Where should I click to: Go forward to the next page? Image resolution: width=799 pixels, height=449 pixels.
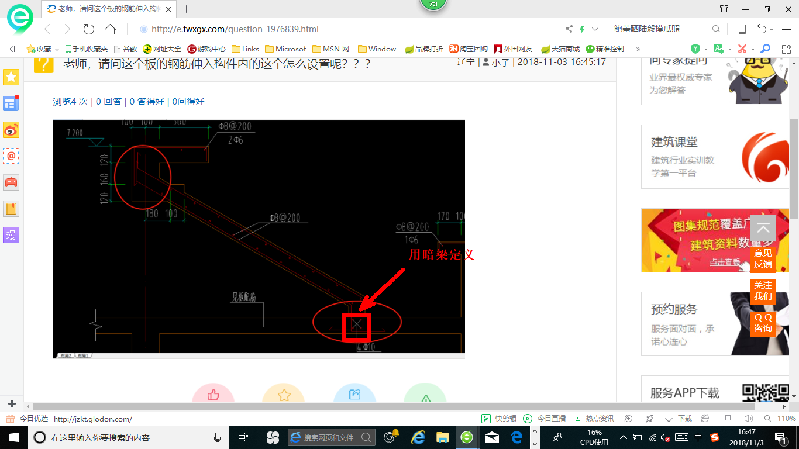pyautogui.click(x=67, y=29)
